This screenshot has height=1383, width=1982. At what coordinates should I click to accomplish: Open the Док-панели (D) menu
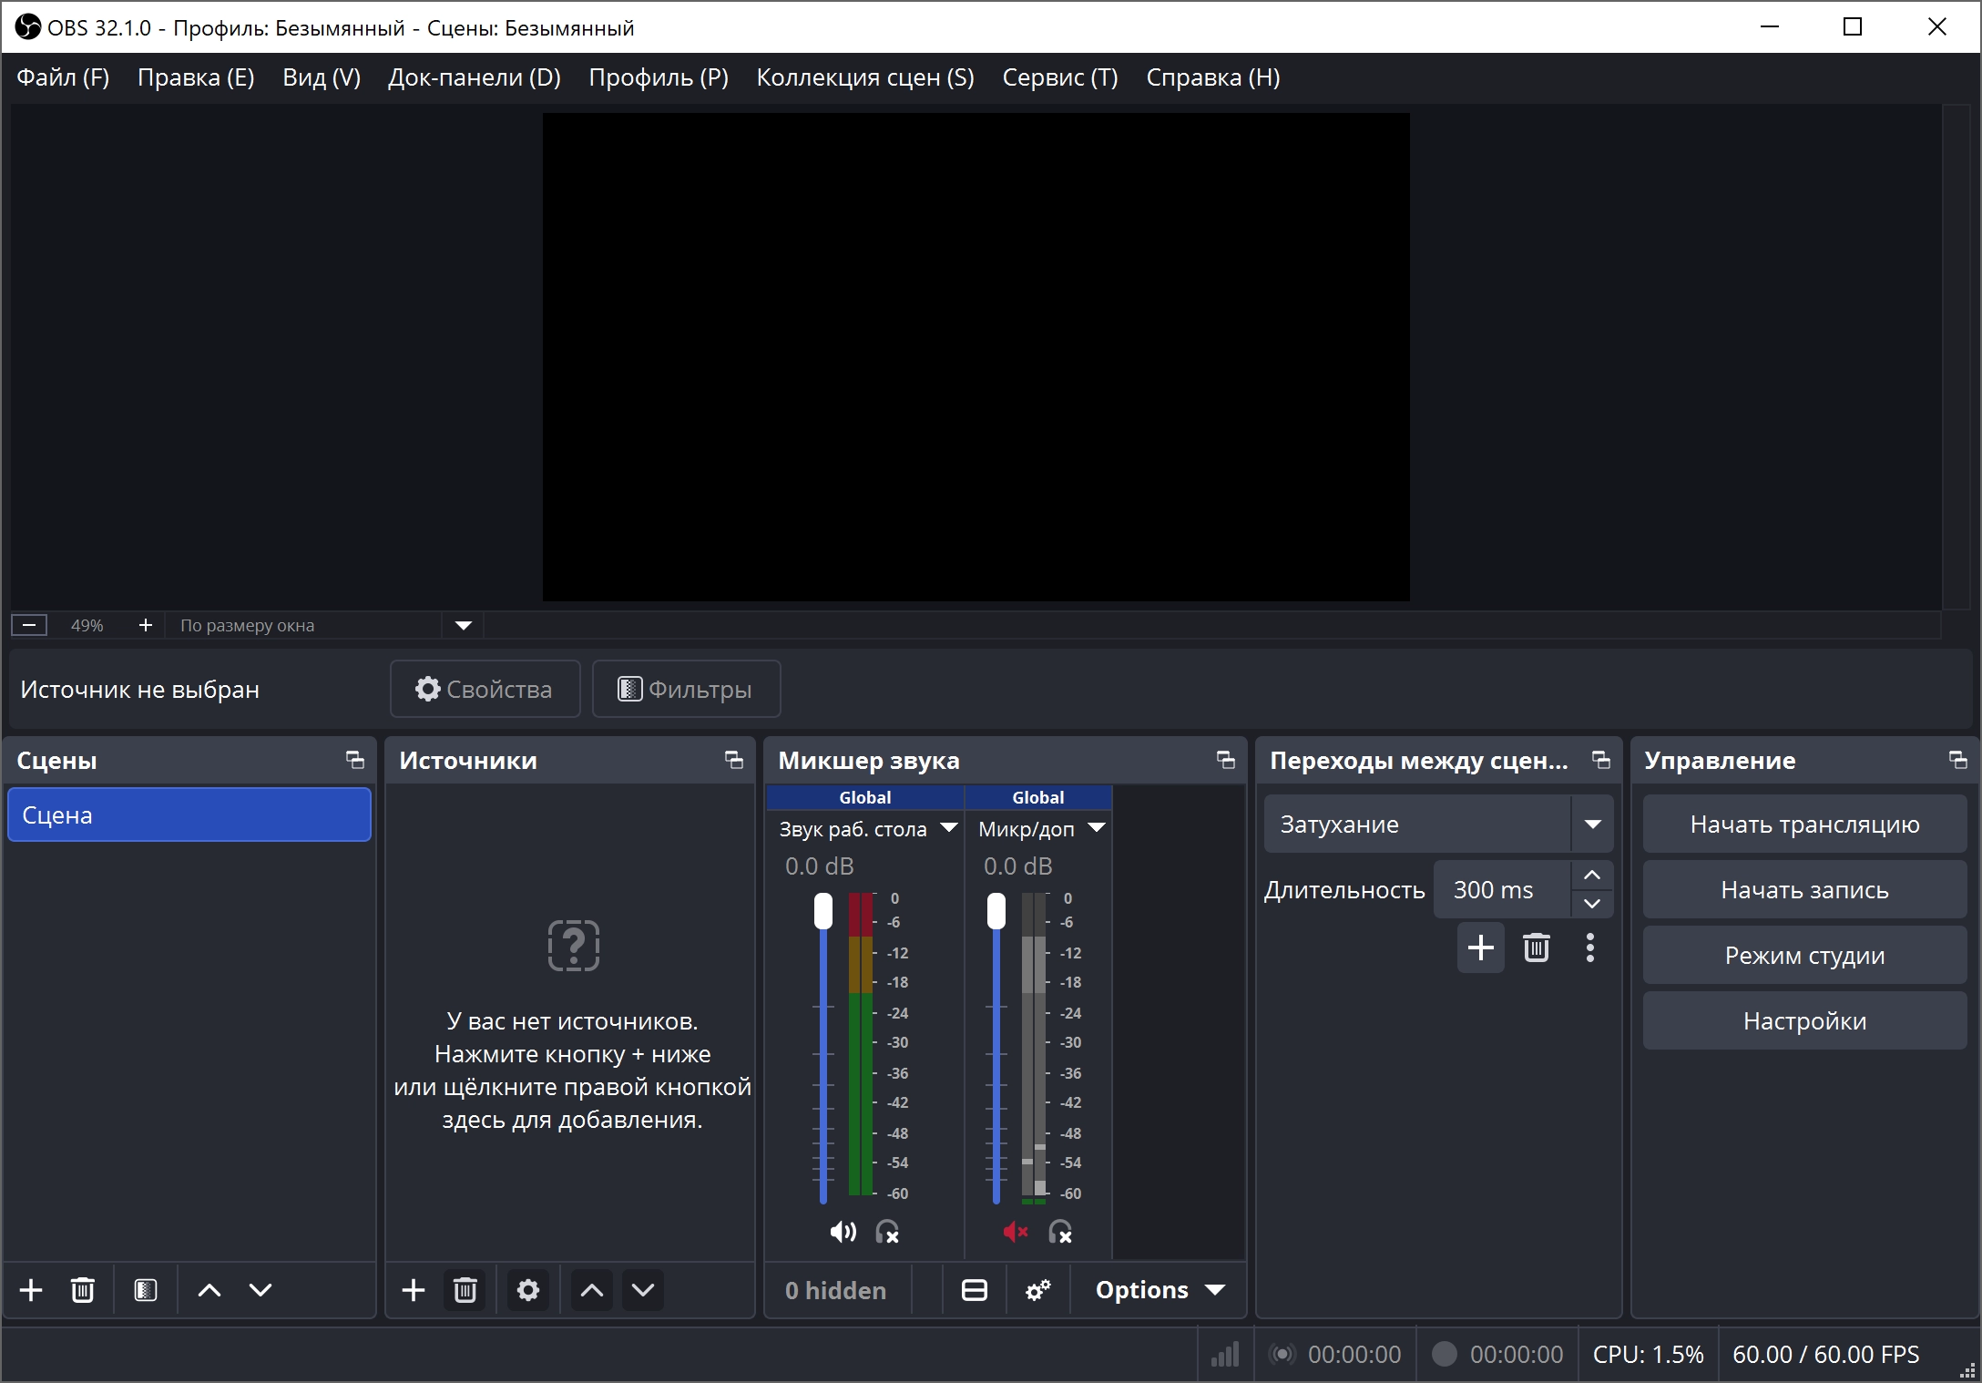point(474,77)
